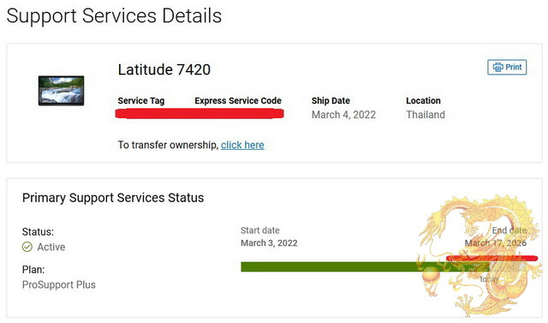This screenshot has width=548, height=323.
Task: Open the transfer ownership 'click here' link
Action: 242,145
